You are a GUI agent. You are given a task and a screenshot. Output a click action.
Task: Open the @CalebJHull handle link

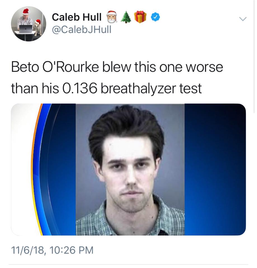[82, 29]
